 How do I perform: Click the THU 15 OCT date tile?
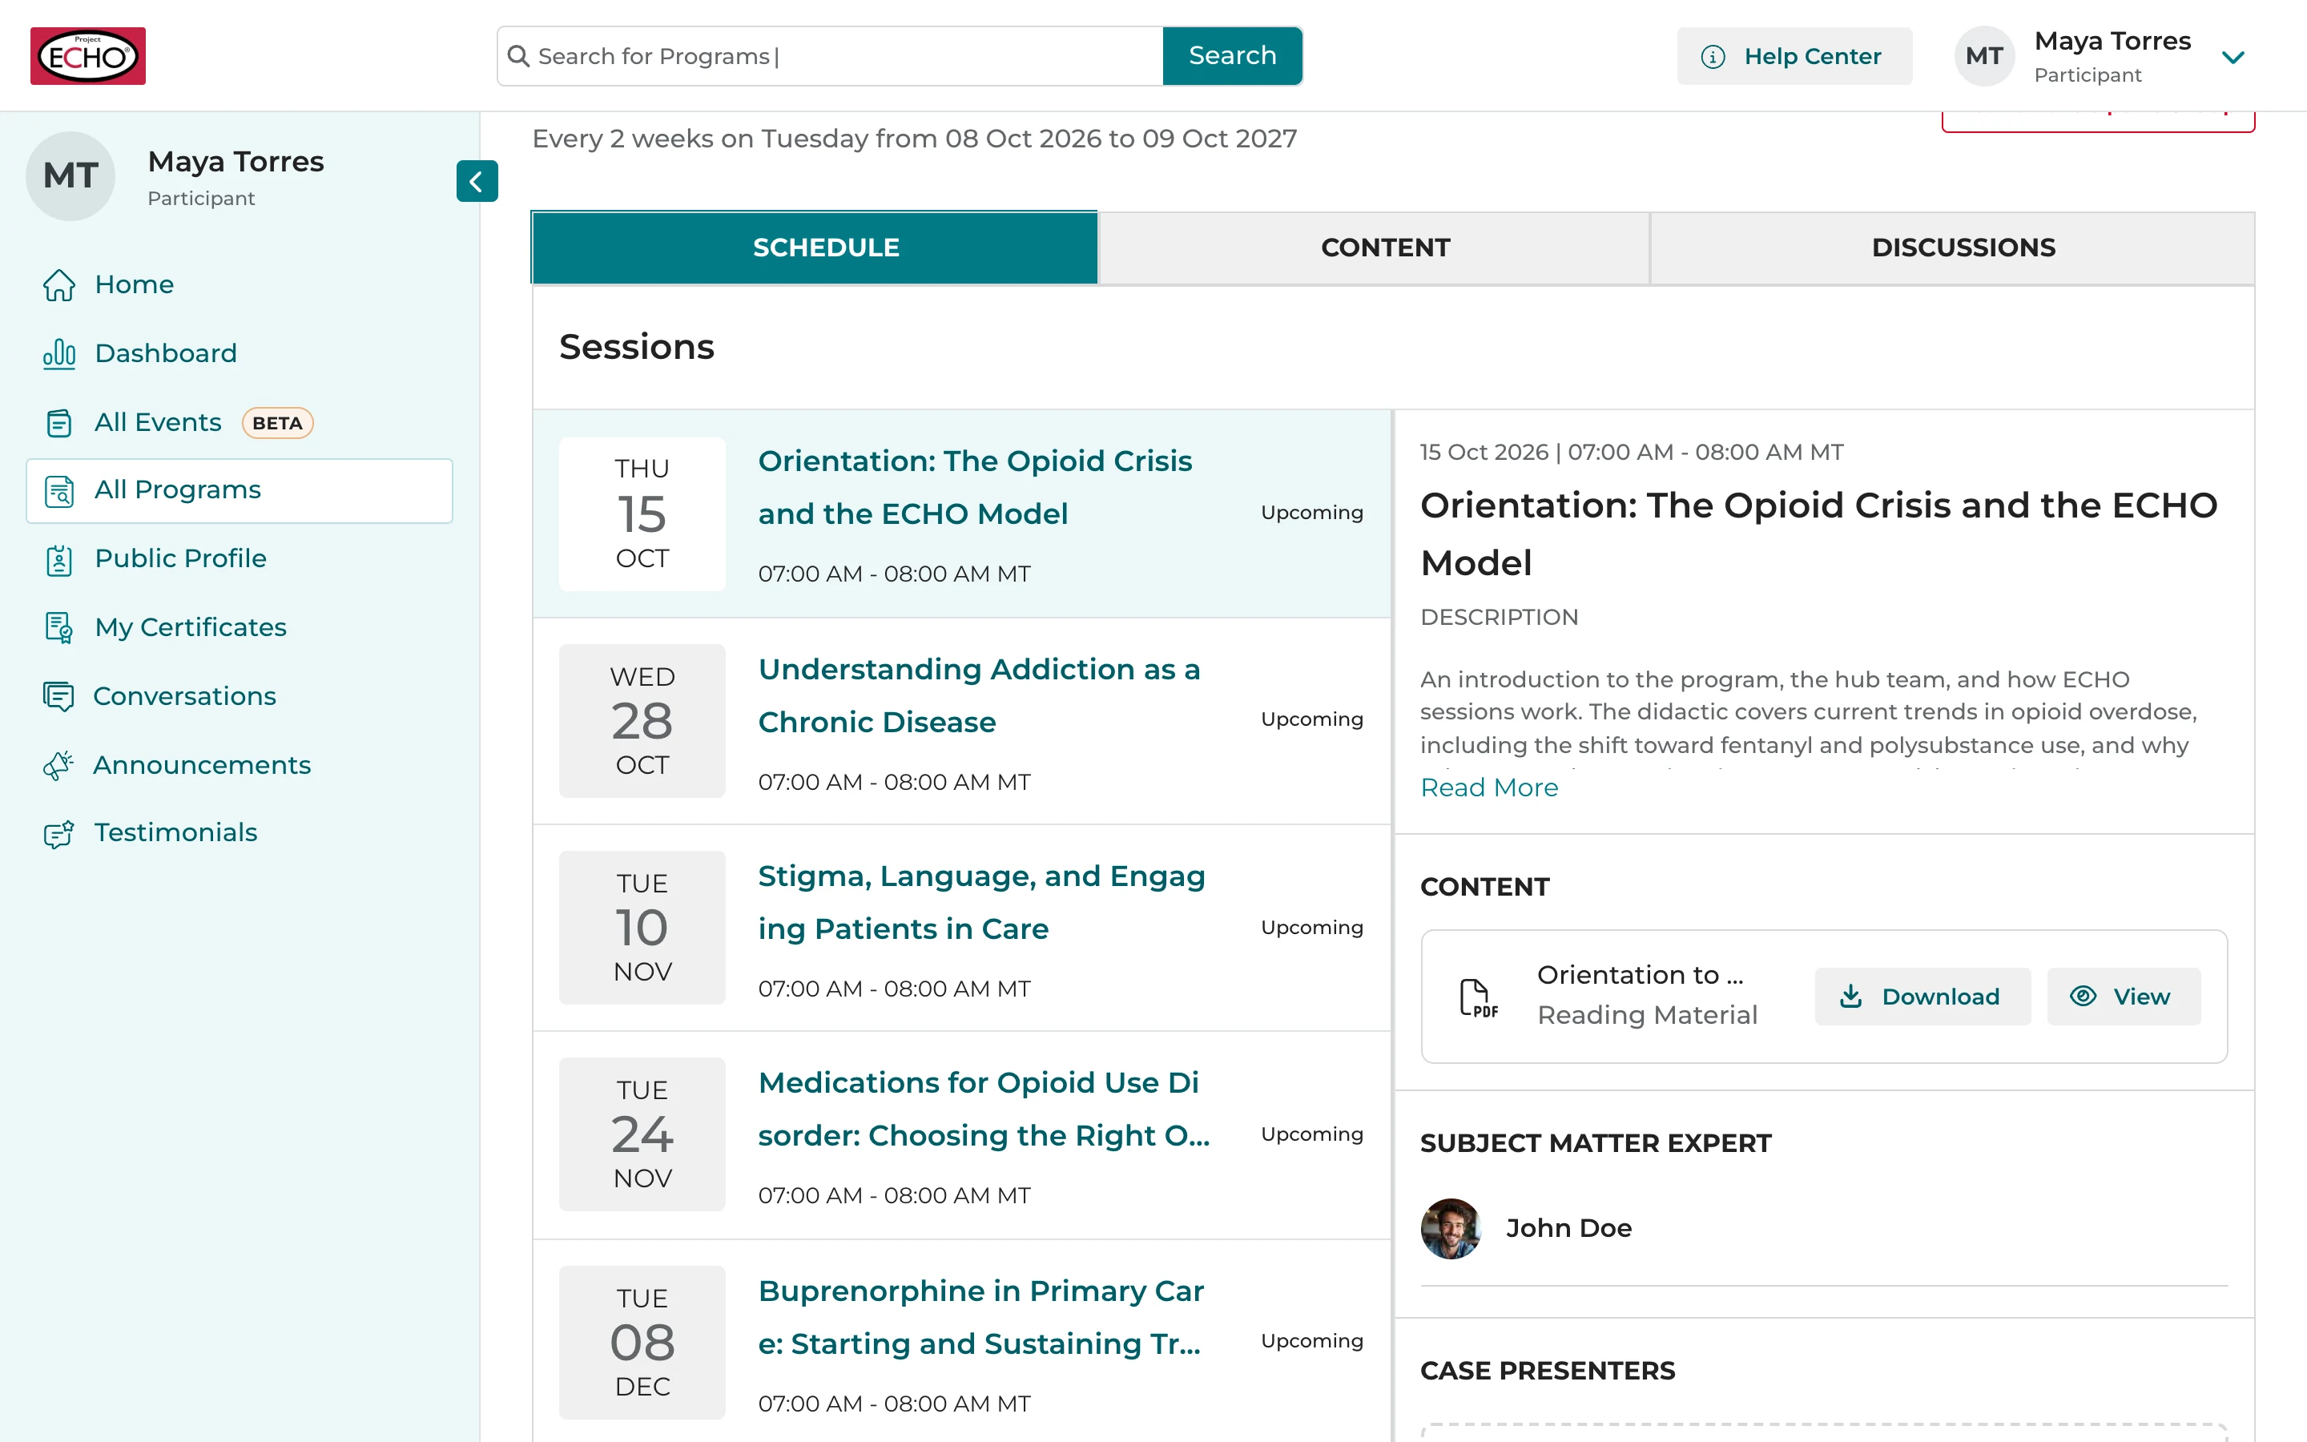[642, 514]
